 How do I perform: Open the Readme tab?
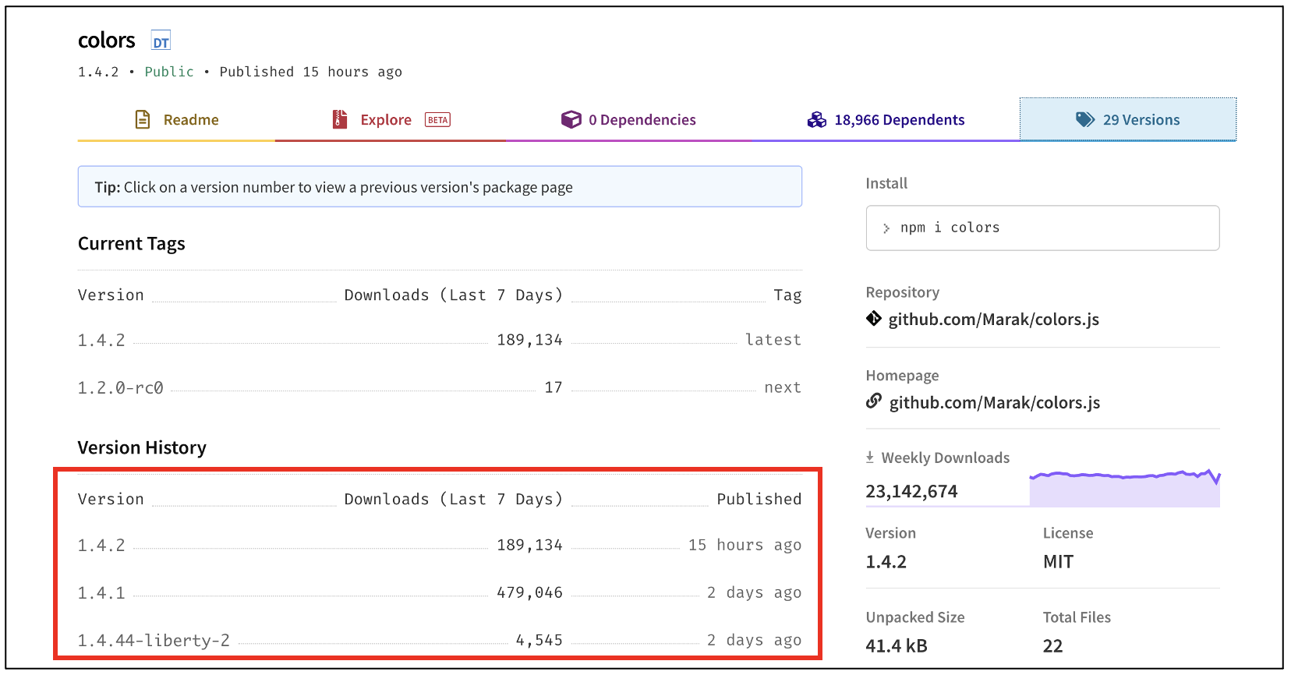pyautogui.click(x=190, y=120)
